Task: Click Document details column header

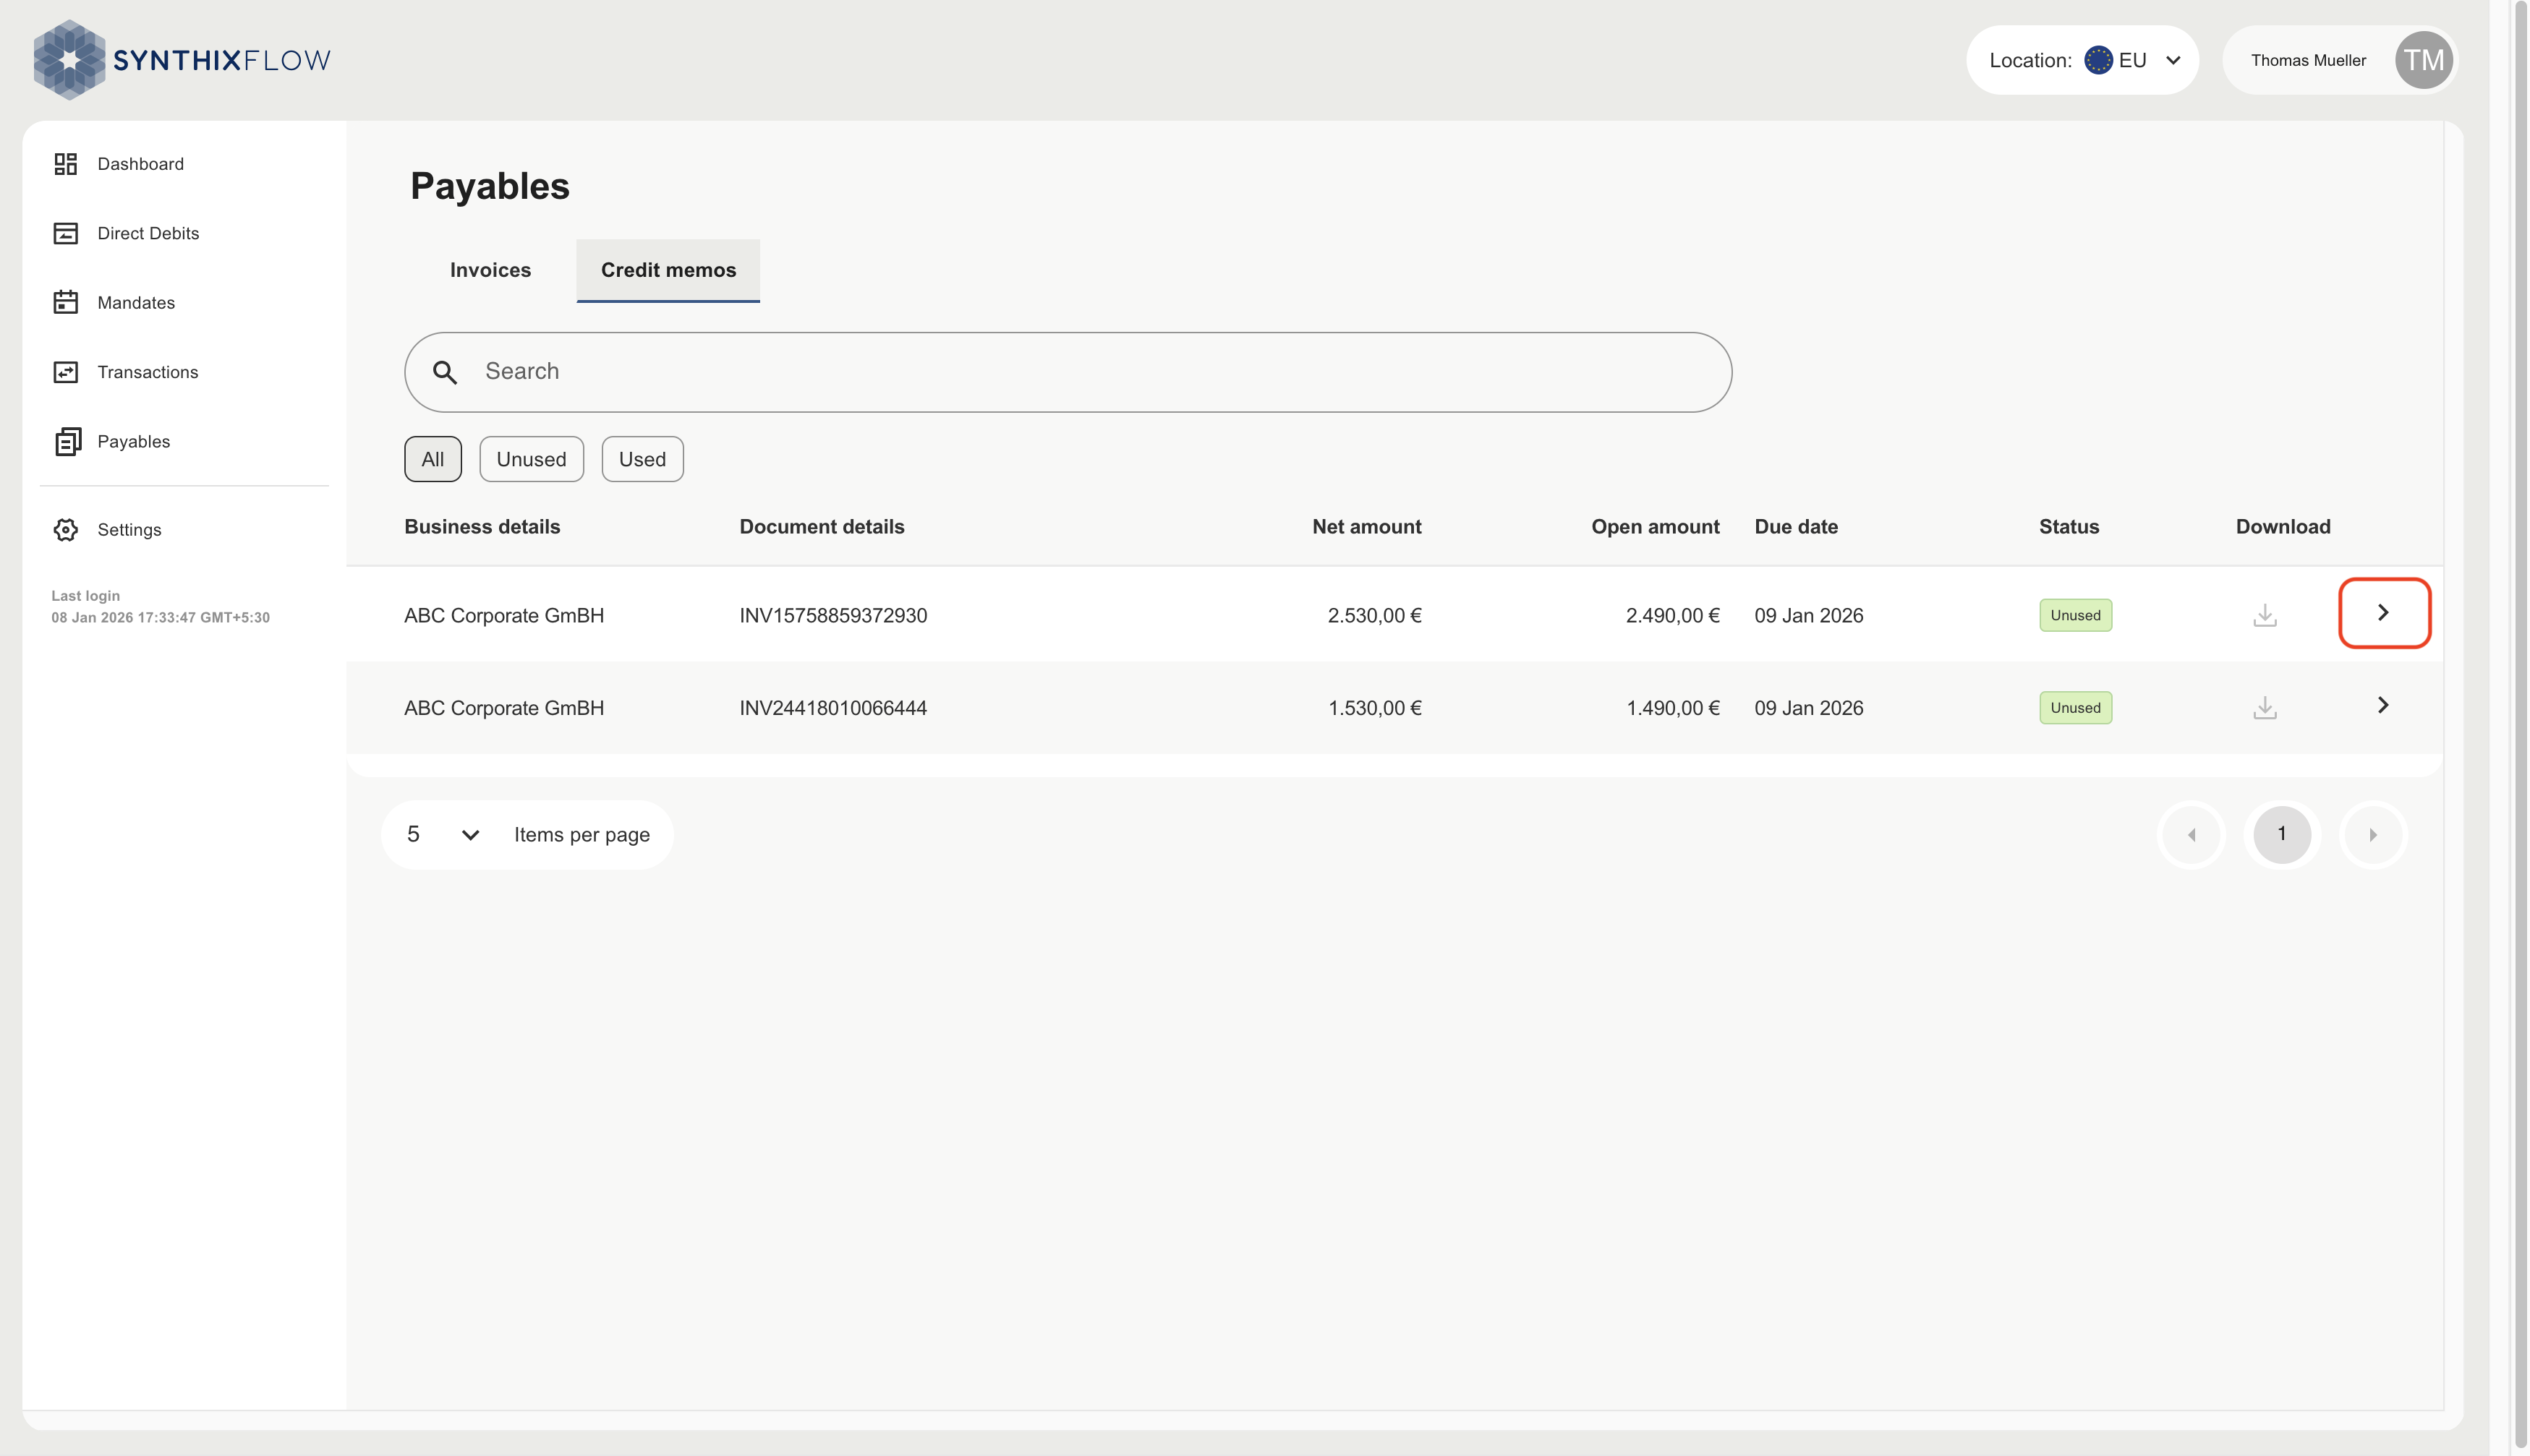Action: [822, 527]
